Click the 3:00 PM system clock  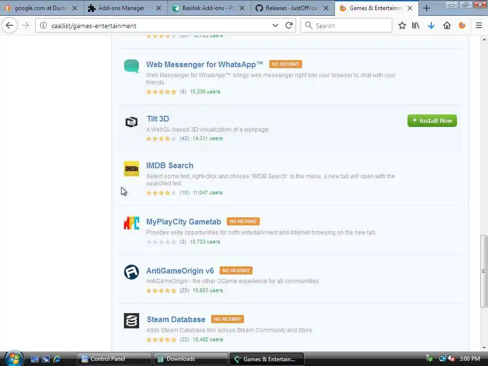click(x=470, y=359)
